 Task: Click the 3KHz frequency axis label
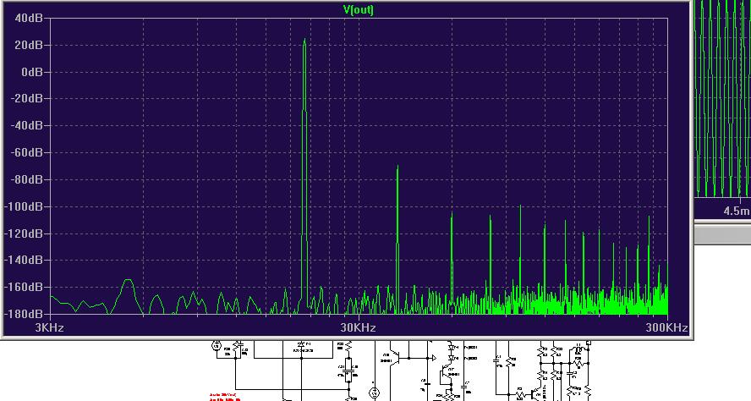pyautogui.click(x=50, y=327)
